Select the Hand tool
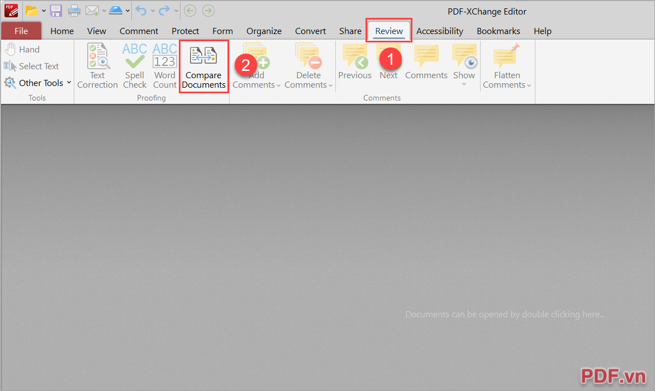This screenshot has height=391, width=655. (x=22, y=49)
